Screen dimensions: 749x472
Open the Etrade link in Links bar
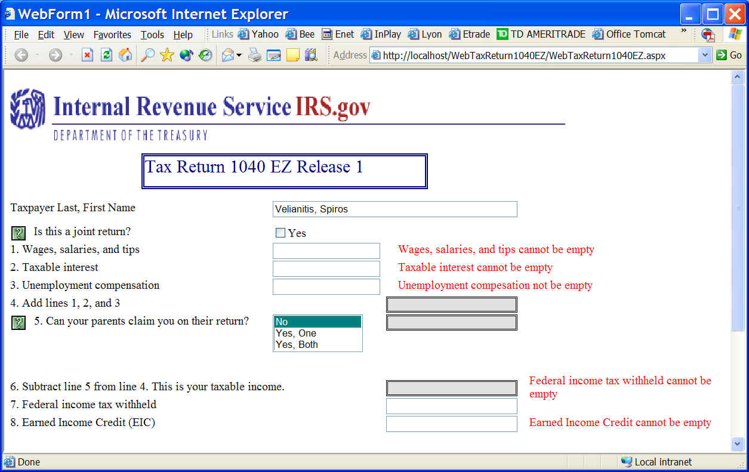point(470,34)
